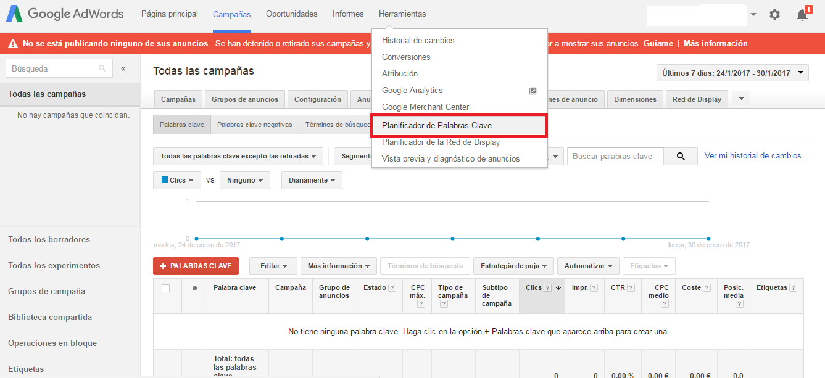This screenshot has height=378, width=825.
Task: Click the magnifier in Búsqueda box
Action: 102,68
